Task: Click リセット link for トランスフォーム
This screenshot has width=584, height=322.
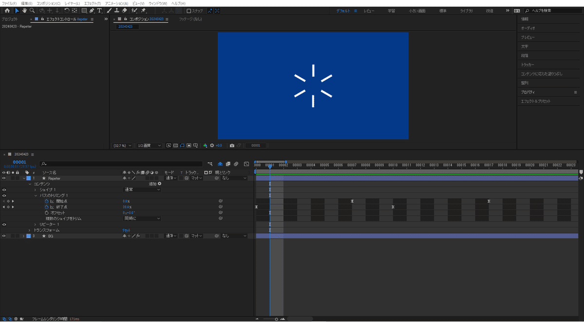Action: tap(126, 230)
